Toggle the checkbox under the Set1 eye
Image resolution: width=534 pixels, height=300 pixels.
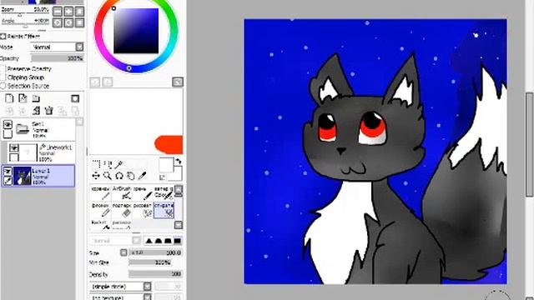click(x=8, y=134)
